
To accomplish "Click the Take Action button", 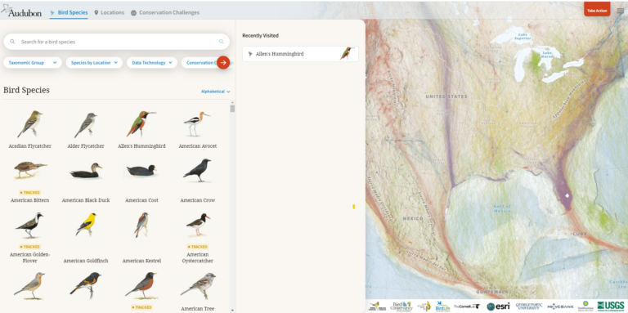I will pos(597,10).
